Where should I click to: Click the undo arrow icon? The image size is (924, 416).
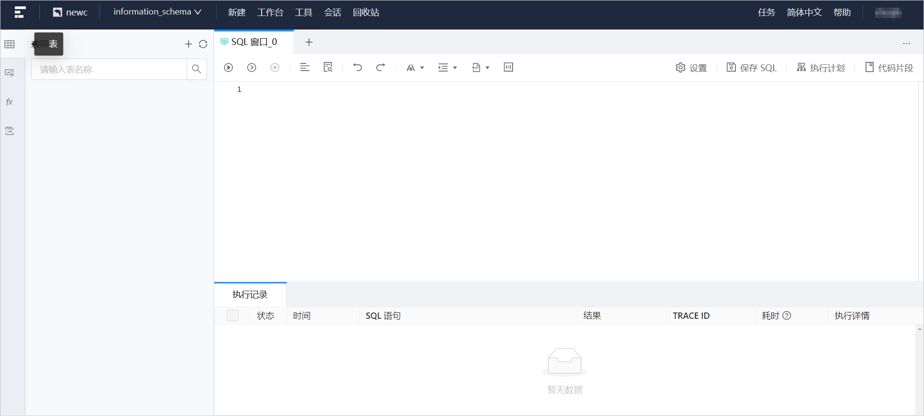pos(357,68)
